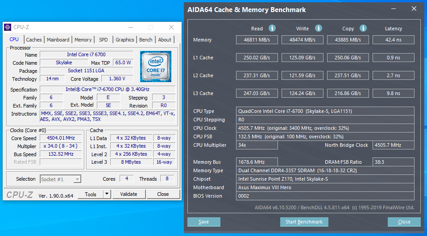The height and width of the screenshot is (236, 427).
Task: Click the Name field Intel Core i7 6700
Action: tap(86, 54)
